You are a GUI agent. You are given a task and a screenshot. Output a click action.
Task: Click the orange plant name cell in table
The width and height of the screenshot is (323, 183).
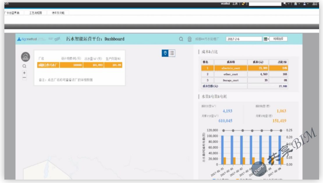pos(48,65)
